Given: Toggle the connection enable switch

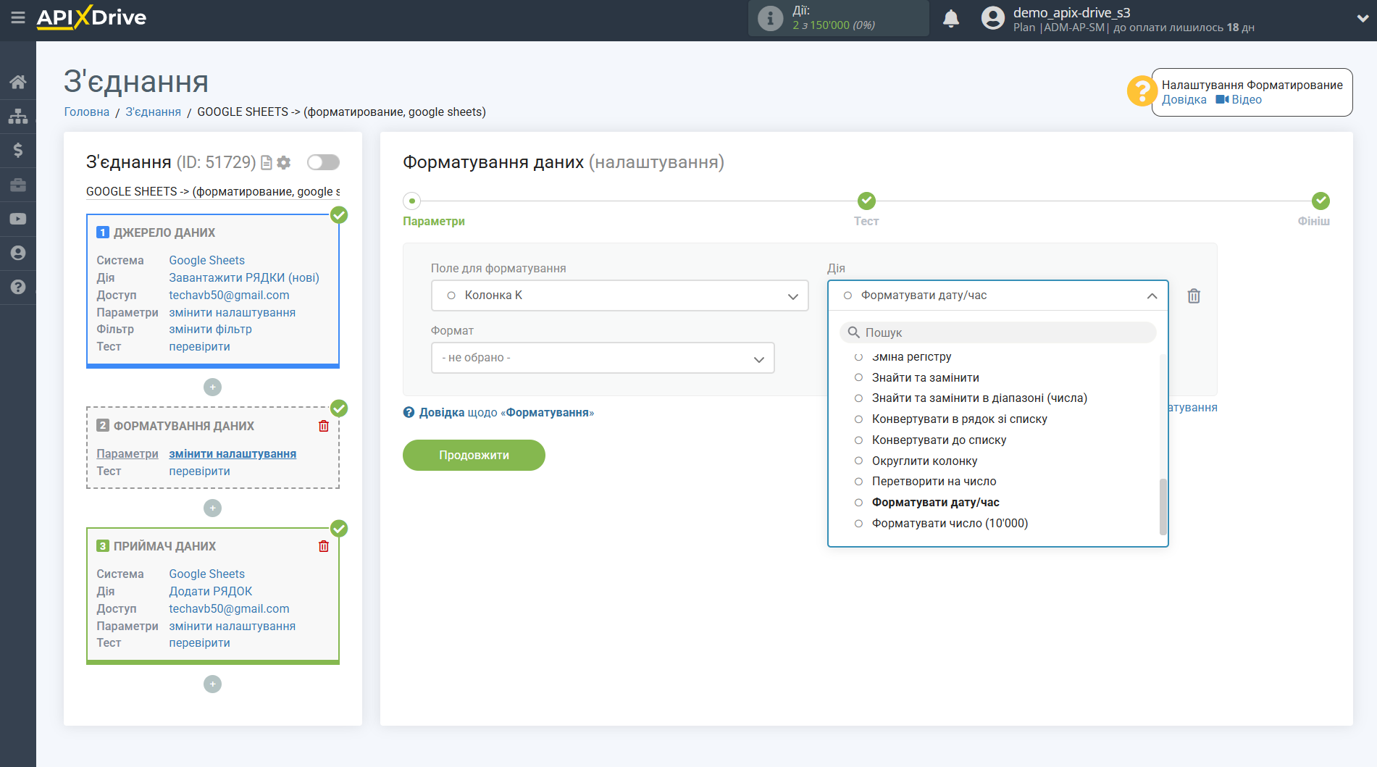Looking at the screenshot, I should point(323,162).
